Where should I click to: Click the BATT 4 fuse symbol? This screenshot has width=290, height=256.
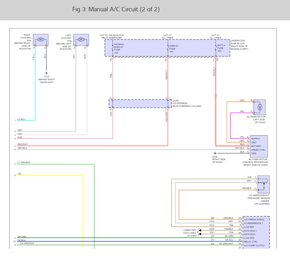(x=216, y=48)
